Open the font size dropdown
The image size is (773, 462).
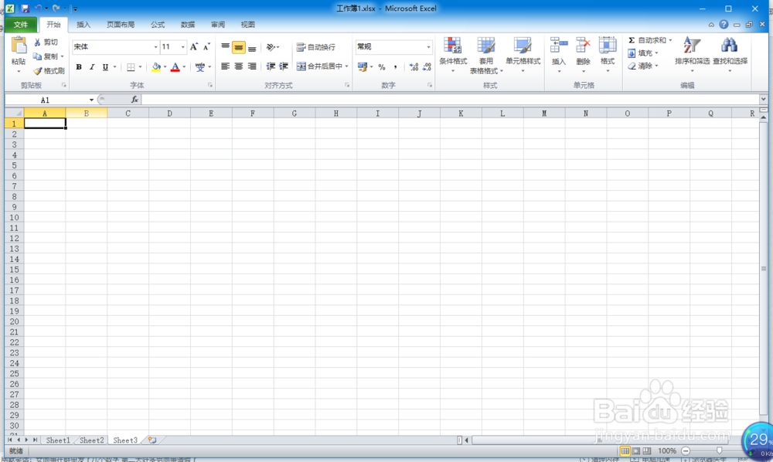[x=182, y=47]
